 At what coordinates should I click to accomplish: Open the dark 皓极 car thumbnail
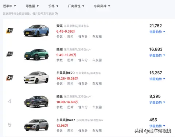[36, 101]
